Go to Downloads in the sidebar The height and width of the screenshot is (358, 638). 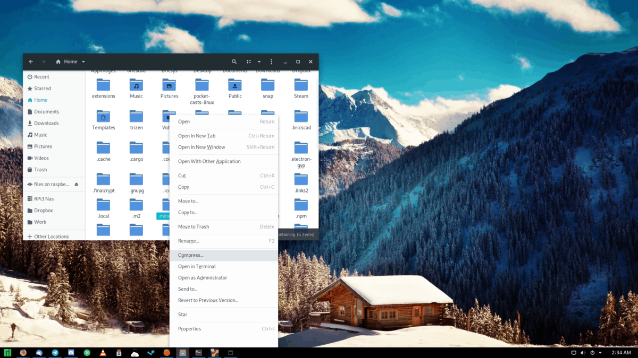[46, 123]
